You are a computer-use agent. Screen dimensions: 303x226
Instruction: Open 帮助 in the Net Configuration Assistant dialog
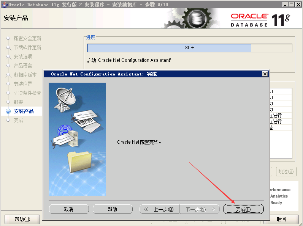coord(113,209)
